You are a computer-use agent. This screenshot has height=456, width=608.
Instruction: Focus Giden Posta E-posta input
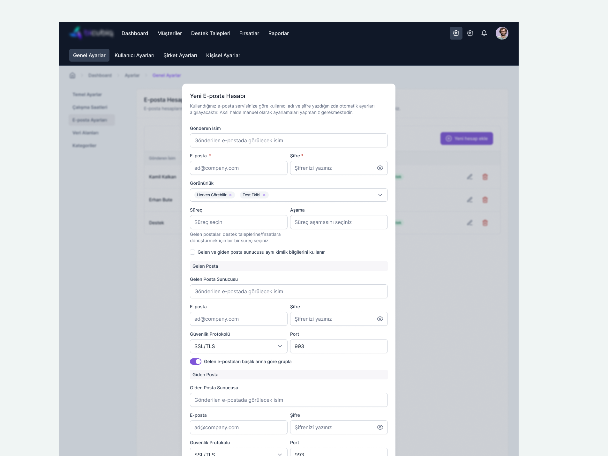tap(239, 427)
